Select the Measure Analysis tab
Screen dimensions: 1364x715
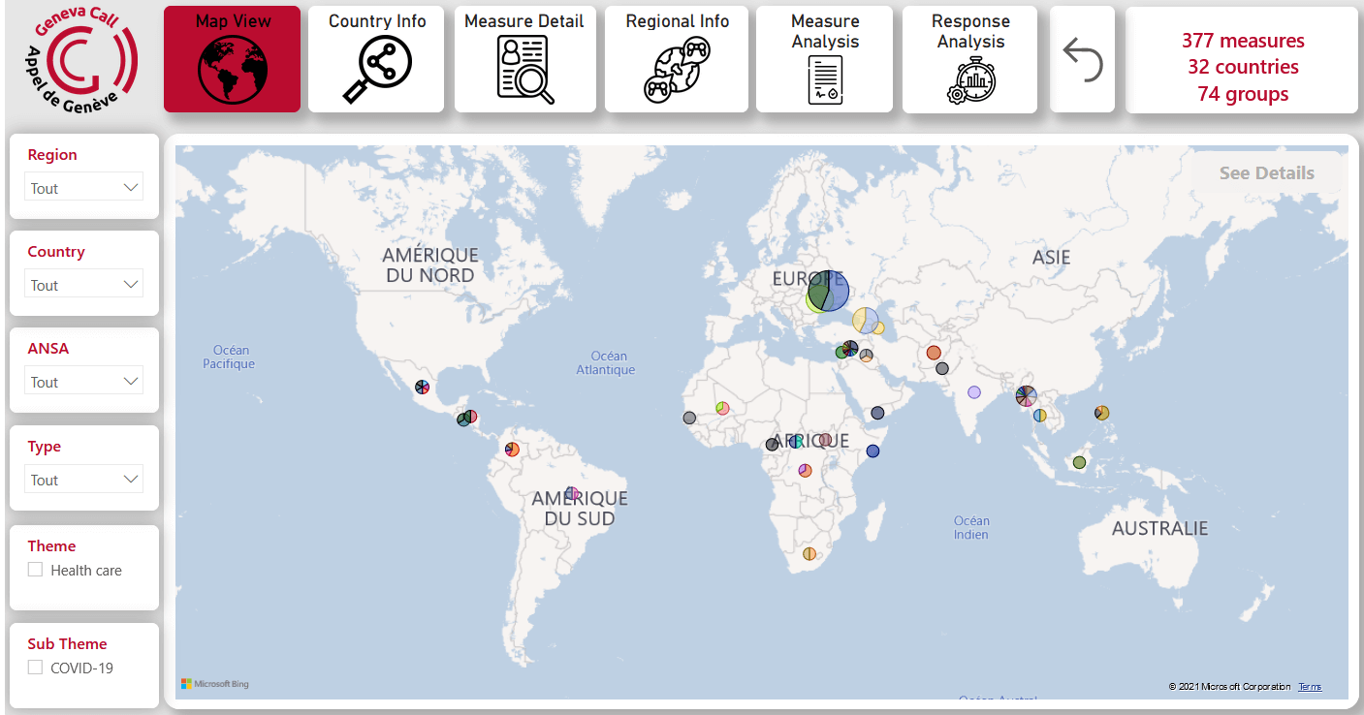[x=824, y=59]
